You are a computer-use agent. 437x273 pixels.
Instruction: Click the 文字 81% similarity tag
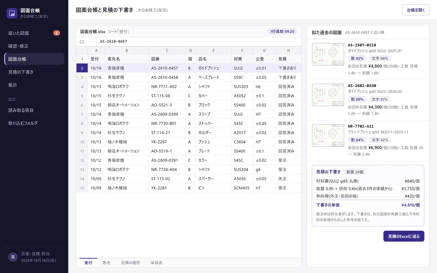[x=380, y=99]
